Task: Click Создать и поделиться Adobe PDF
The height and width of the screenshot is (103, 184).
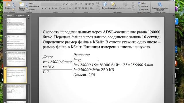Action: pos(160,6)
